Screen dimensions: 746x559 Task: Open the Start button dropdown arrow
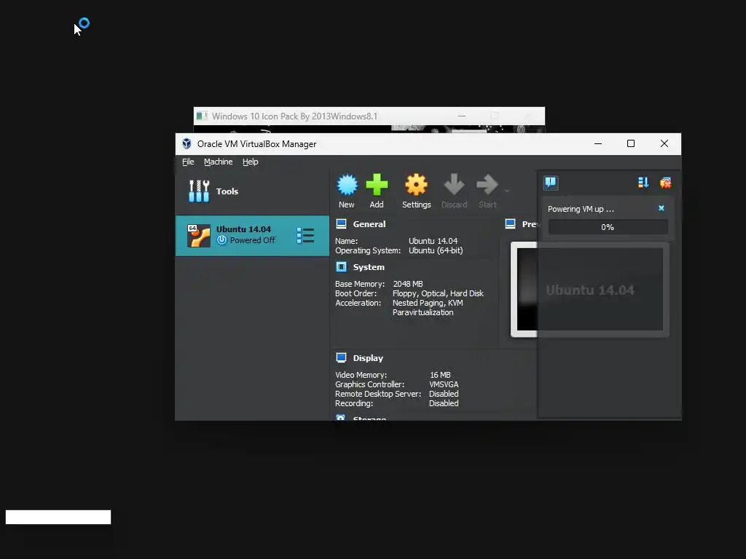pos(507,191)
